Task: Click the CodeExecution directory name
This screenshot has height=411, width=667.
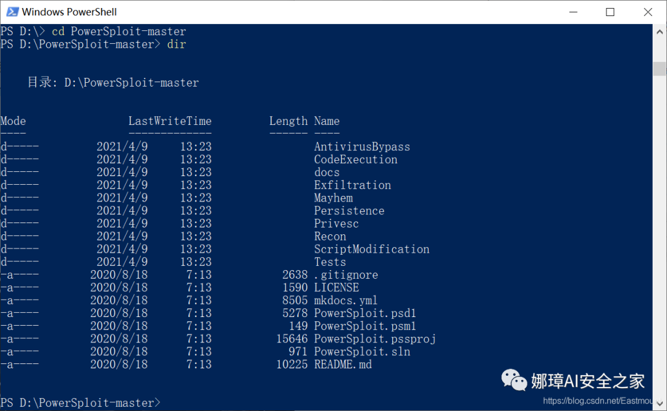Action: point(356,159)
